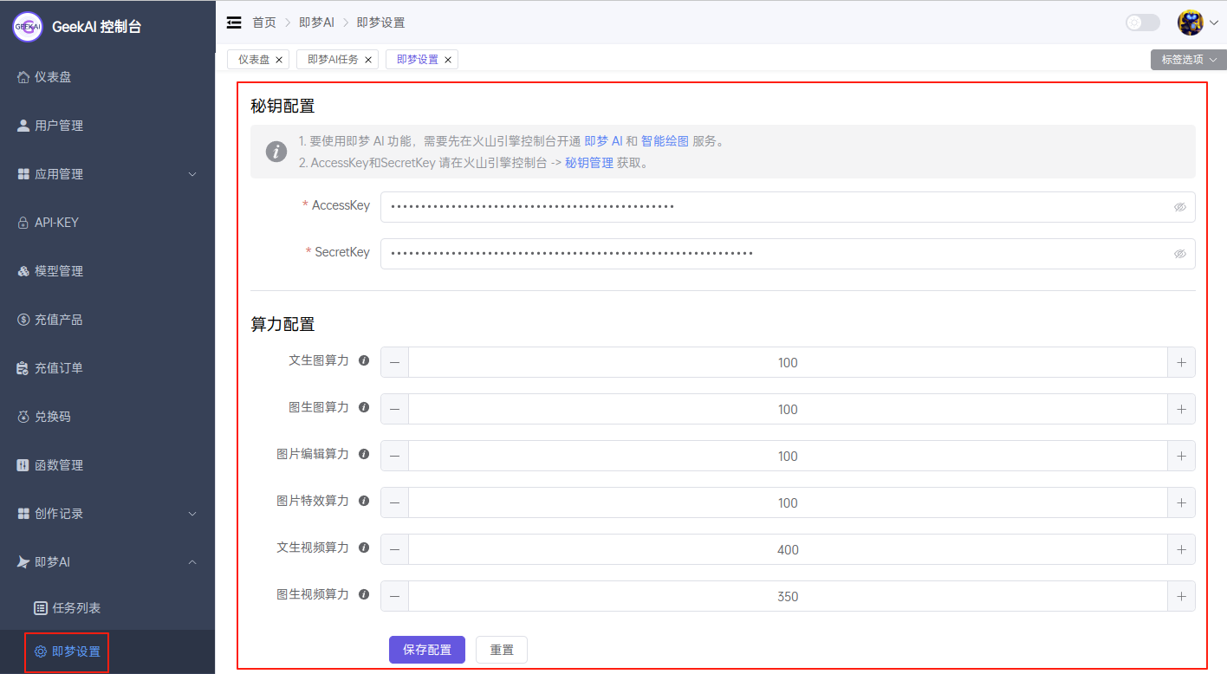
Task: Close the 仪表盘 tab
Action: (x=279, y=60)
